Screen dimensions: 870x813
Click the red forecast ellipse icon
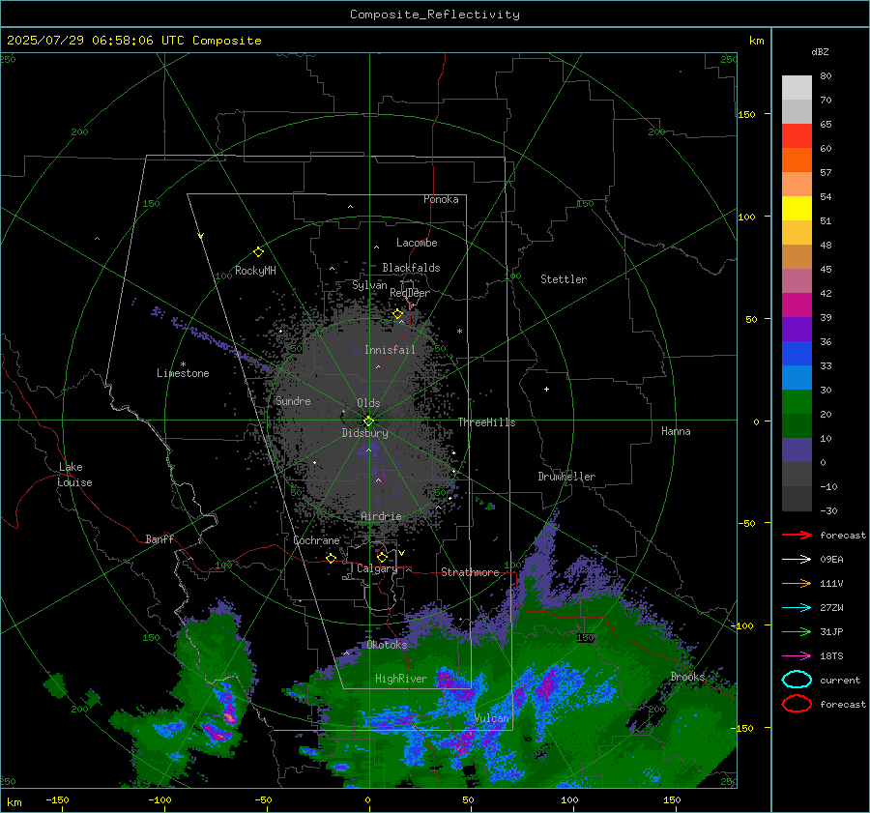[x=797, y=704]
